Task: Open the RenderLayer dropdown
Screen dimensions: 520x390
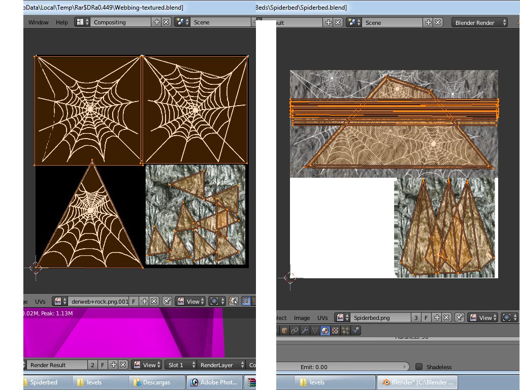Action: (221, 365)
